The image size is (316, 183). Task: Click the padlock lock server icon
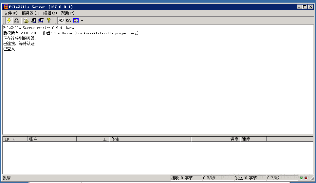tap(16, 21)
